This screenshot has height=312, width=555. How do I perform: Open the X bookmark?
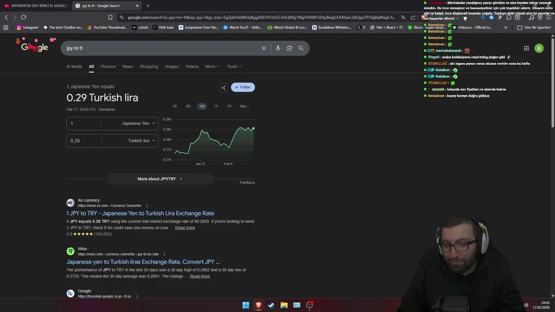[361, 27]
